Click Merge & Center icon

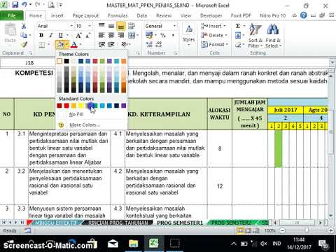pos(132,35)
